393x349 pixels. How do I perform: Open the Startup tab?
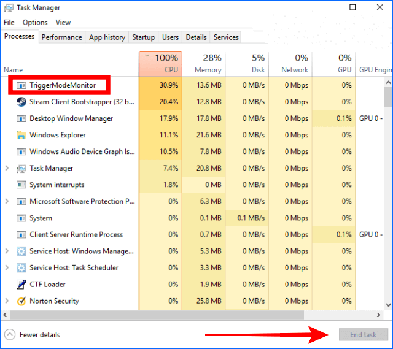coord(143,37)
